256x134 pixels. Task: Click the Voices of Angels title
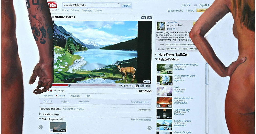click(182, 132)
